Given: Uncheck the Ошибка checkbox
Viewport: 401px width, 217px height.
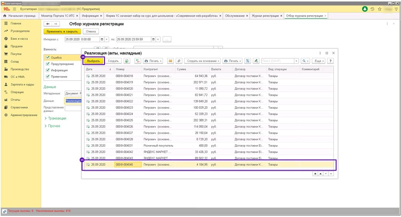Looking at the screenshot, I should [48, 58].
